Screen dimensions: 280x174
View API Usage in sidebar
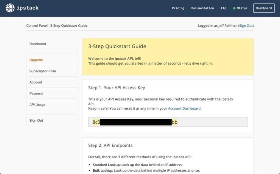tap(52, 105)
